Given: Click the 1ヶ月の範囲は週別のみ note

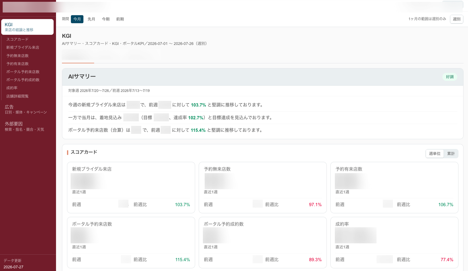Looking at the screenshot, I should coord(427,19).
